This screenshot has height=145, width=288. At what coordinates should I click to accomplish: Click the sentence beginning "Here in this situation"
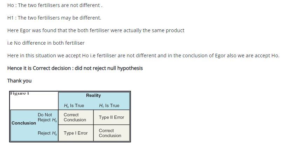(x=143, y=56)
